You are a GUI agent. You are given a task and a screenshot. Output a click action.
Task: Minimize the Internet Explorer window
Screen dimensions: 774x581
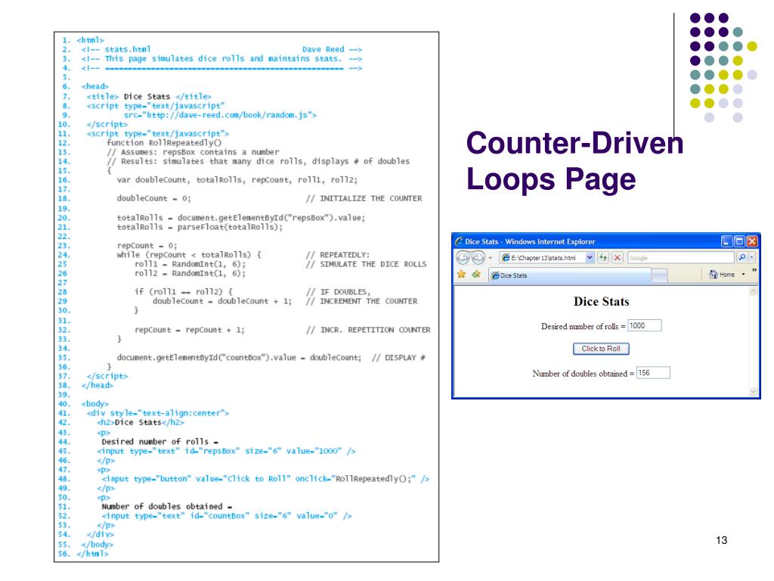pyautogui.click(x=726, y=241)
